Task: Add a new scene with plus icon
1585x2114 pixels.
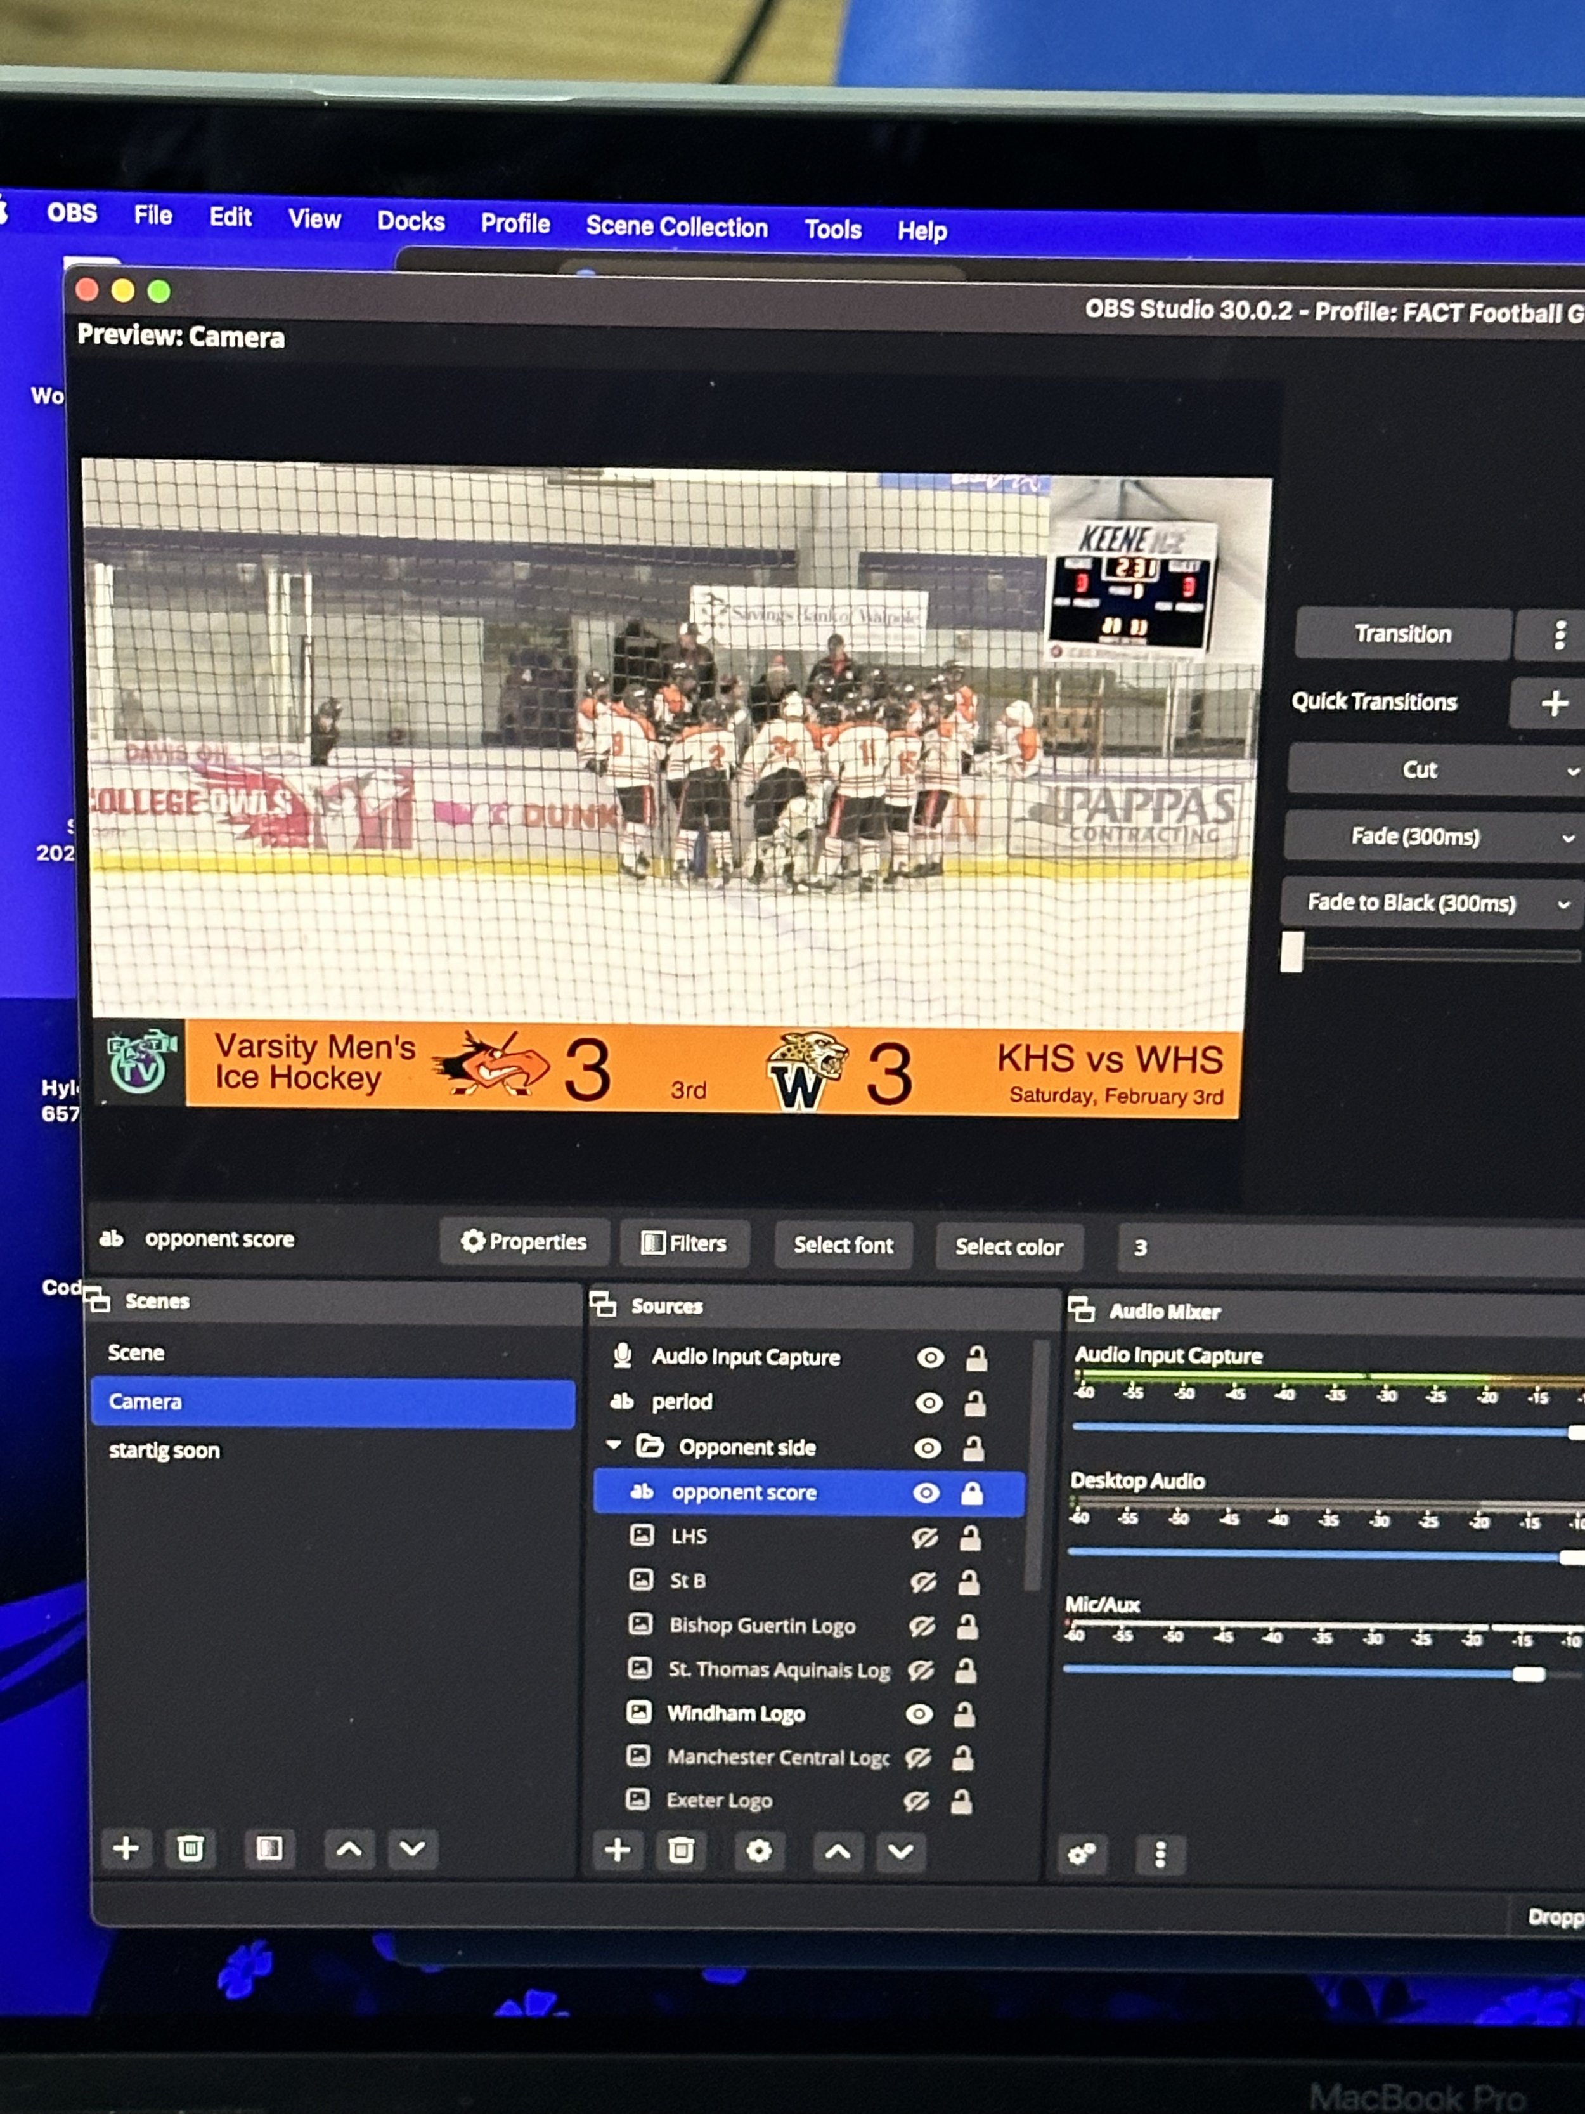Action: tap(126, 1848)
